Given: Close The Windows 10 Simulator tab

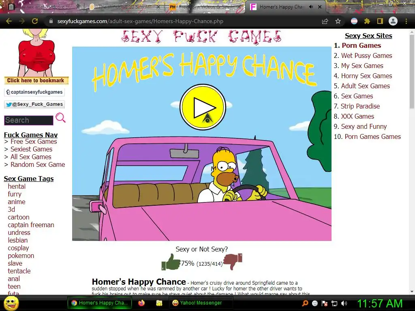Looking at the screenshot, I should click(x=158, y=7).
